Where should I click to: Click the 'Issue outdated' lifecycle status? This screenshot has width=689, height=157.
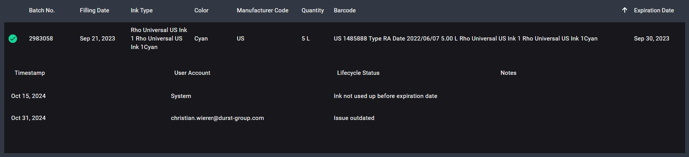pyautogui.click(x=354, y=118)
